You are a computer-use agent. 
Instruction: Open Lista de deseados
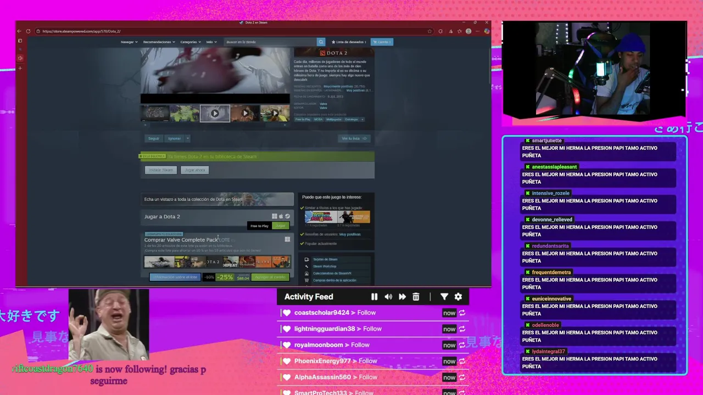349,42
